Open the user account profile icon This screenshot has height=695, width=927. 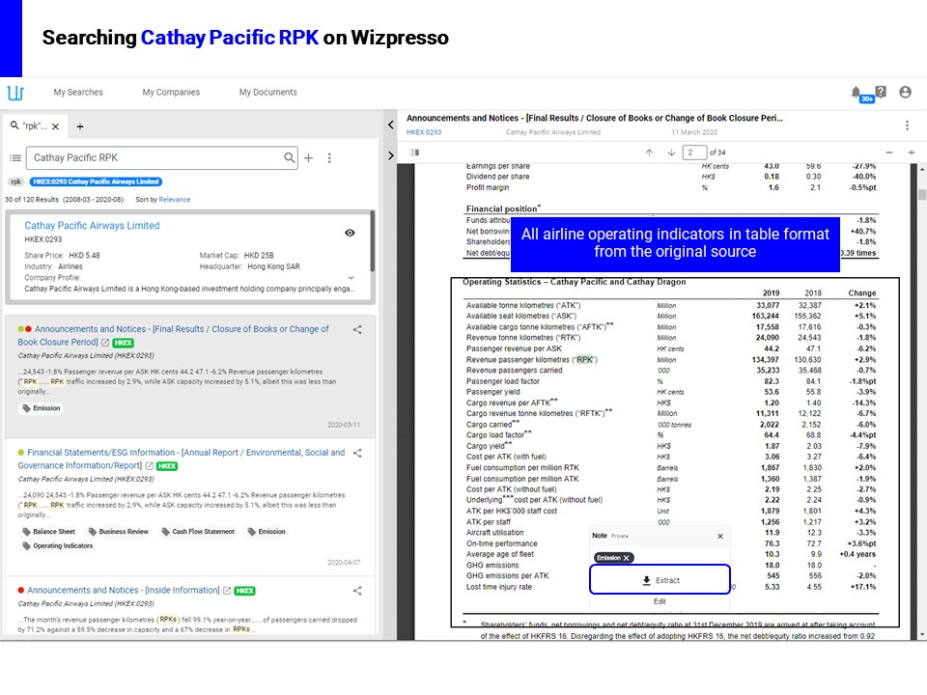tap(905, 92)
